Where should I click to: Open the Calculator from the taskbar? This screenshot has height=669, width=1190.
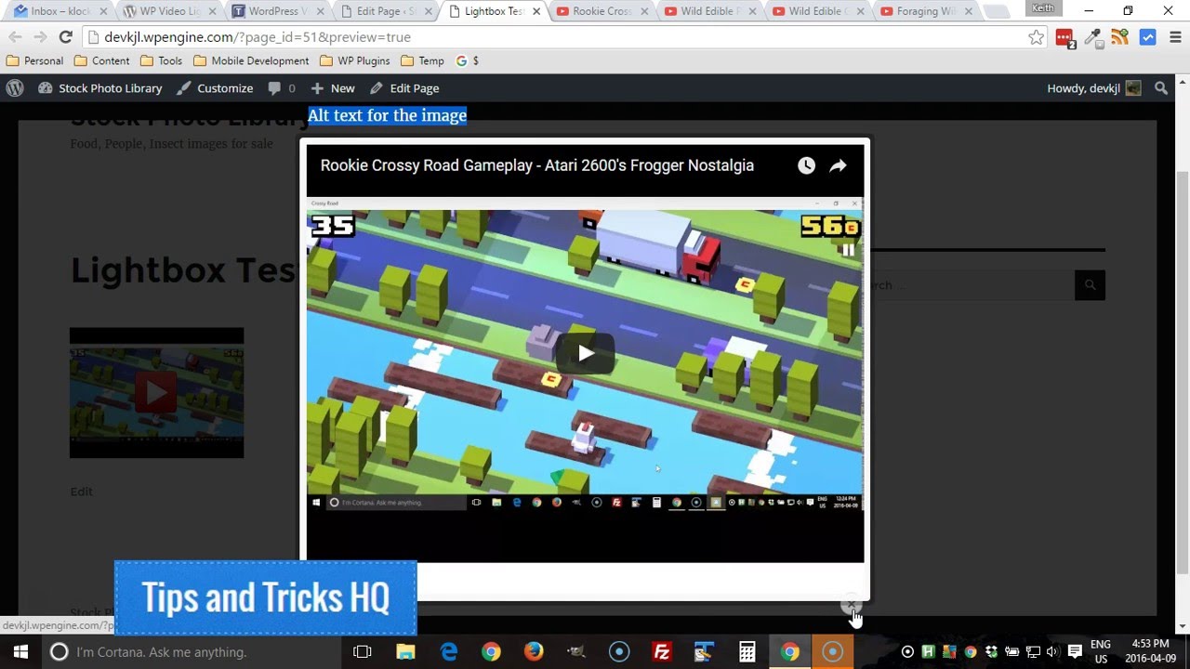[747, 651]
